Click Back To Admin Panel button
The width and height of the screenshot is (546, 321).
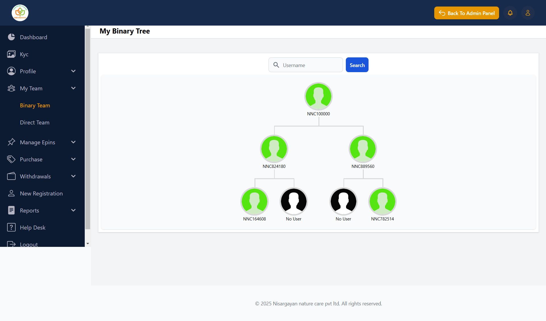pyautogui.click(x=466, y=13)
